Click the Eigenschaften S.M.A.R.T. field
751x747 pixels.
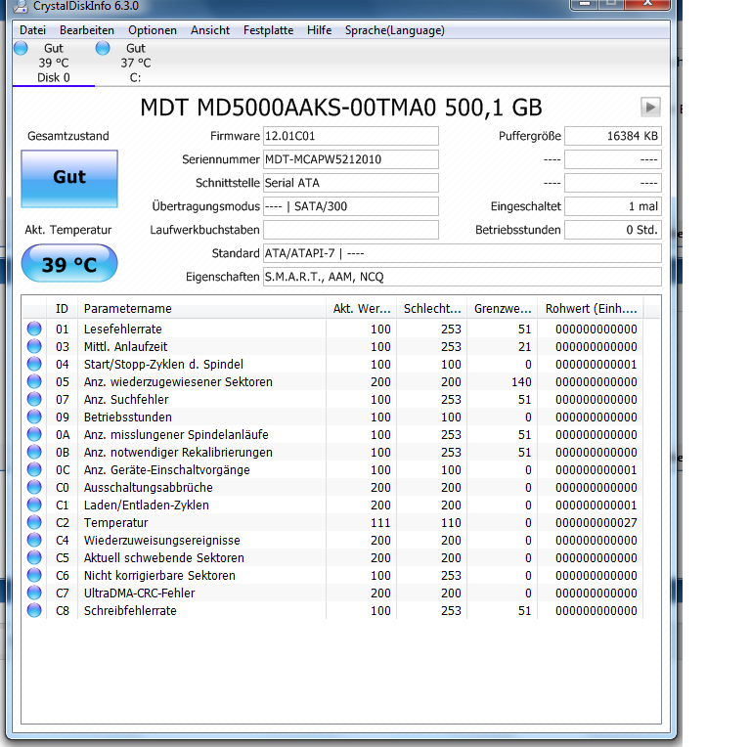(x=463, y=277)
